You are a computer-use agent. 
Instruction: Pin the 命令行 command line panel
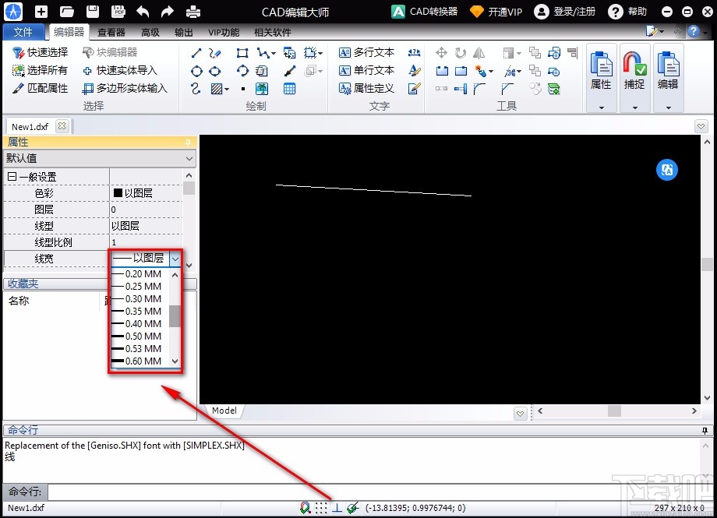point(705,430)
